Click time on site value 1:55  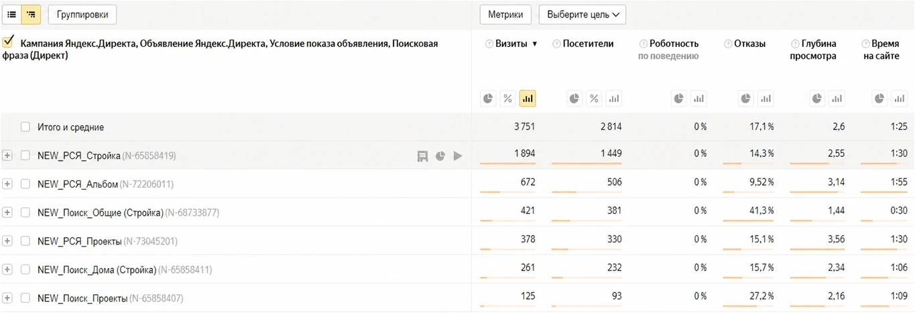pos(900,182)
